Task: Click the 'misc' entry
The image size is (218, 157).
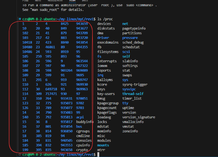Action: pyautogui.click(x=101, y=136)
